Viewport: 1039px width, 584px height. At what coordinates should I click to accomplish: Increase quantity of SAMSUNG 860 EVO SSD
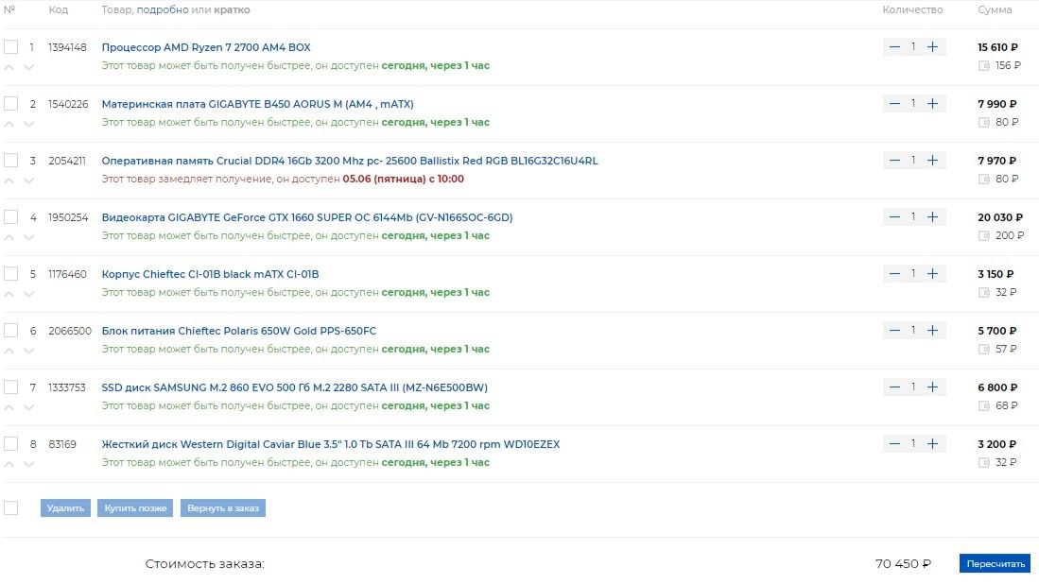[x=932, y=387]
